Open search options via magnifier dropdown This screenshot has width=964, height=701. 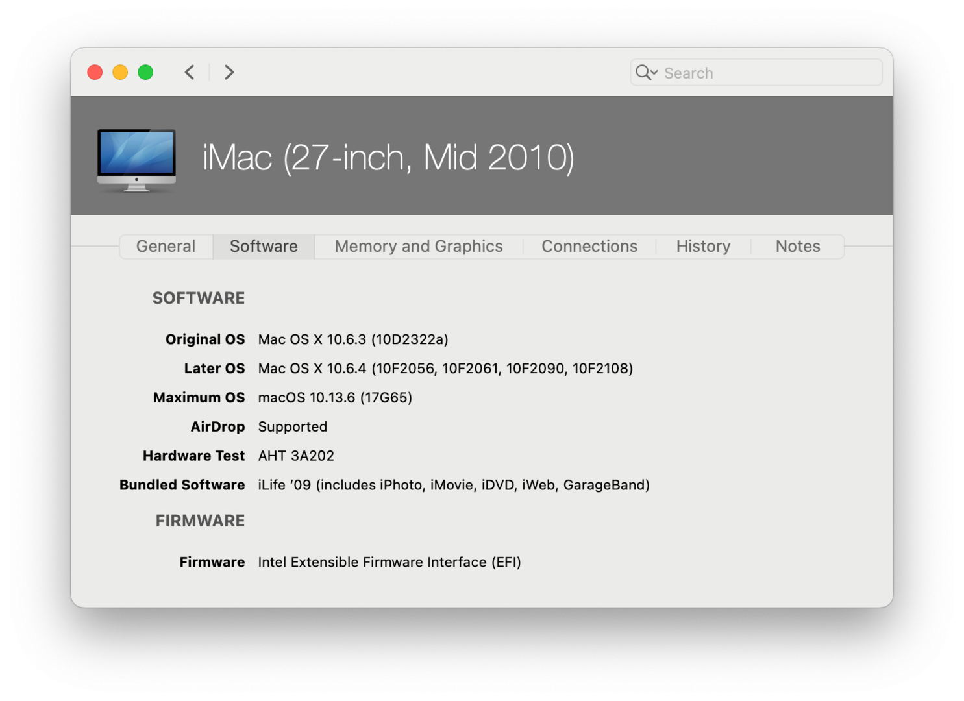pyautogui.click(x=647, y=72)
